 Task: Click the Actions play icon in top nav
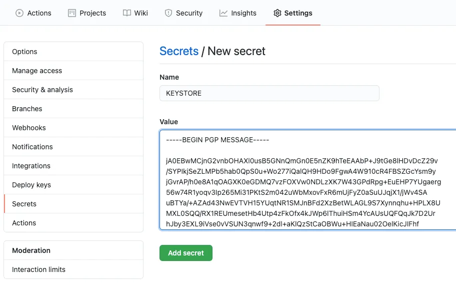point(19,13)
